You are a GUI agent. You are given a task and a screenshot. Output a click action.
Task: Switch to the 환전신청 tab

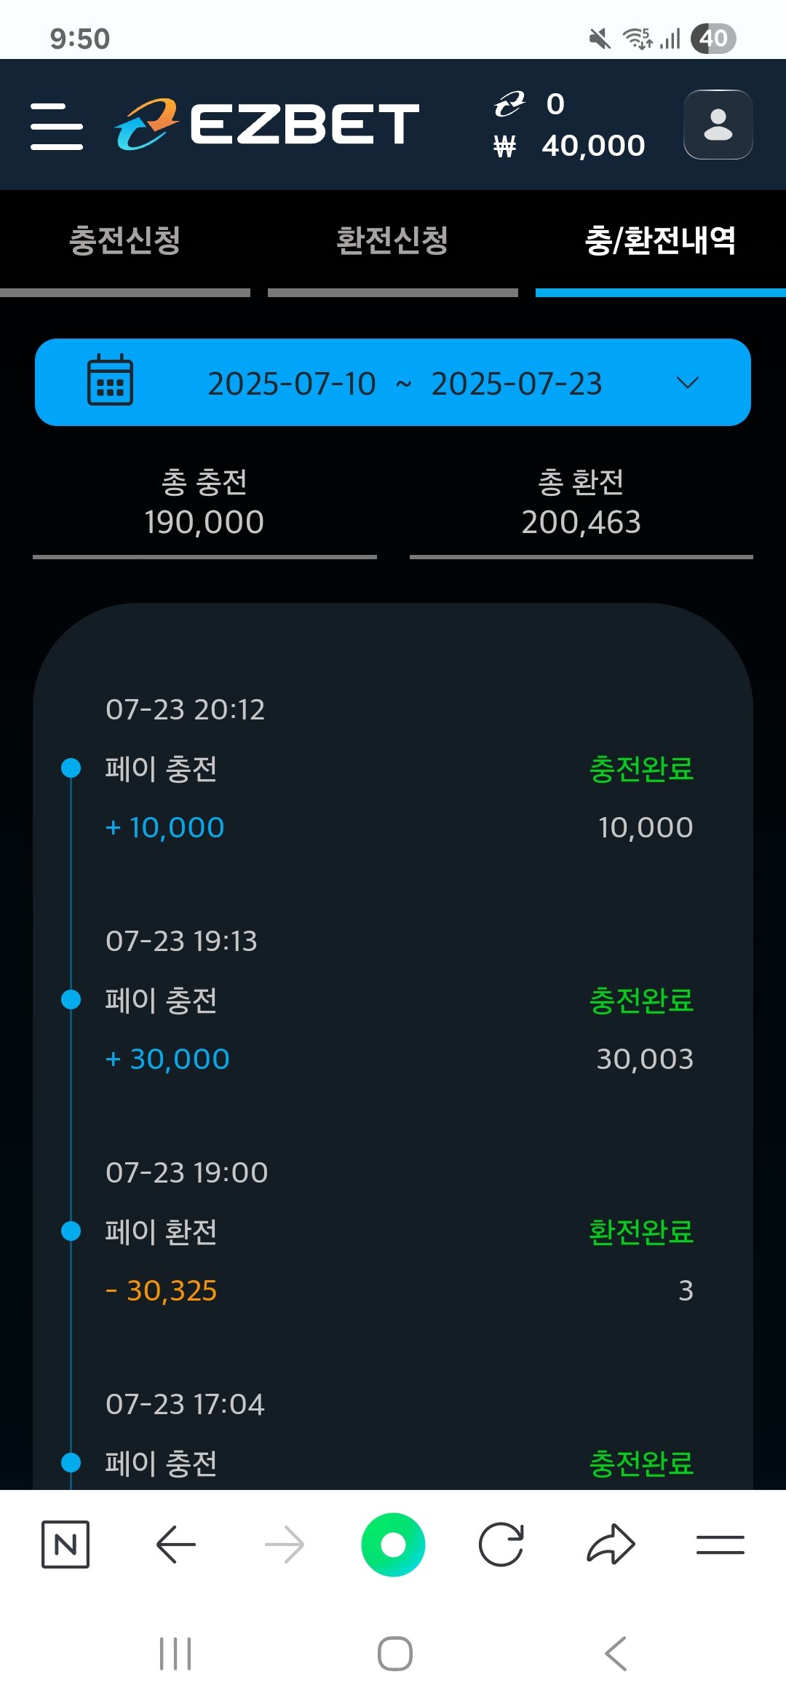pos(392,241)
